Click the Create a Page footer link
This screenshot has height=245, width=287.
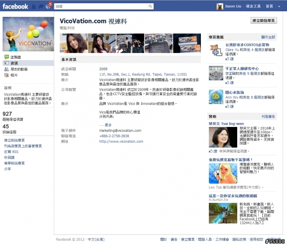coord(187,239)
